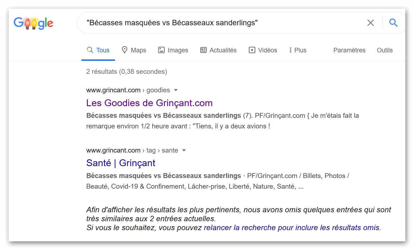
Task: Open the Actualités results tab
Action: (218, 50)
